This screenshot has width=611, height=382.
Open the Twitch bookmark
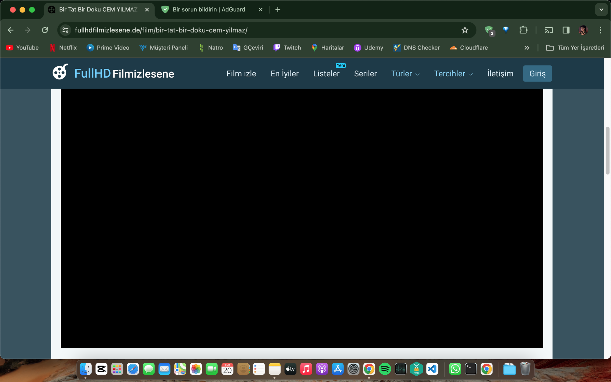tap(287, 48)
